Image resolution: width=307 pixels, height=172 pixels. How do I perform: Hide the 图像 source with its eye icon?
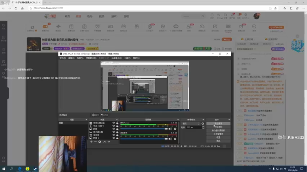coord(114,129)
